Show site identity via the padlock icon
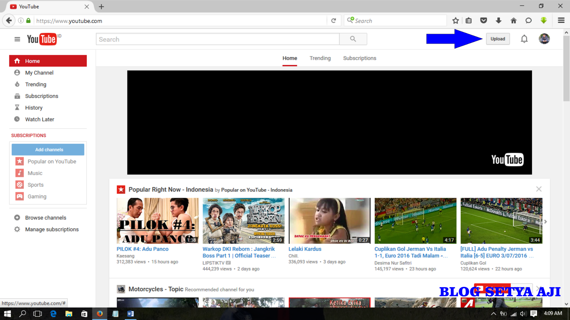The image size is (570, 320). 28,21
